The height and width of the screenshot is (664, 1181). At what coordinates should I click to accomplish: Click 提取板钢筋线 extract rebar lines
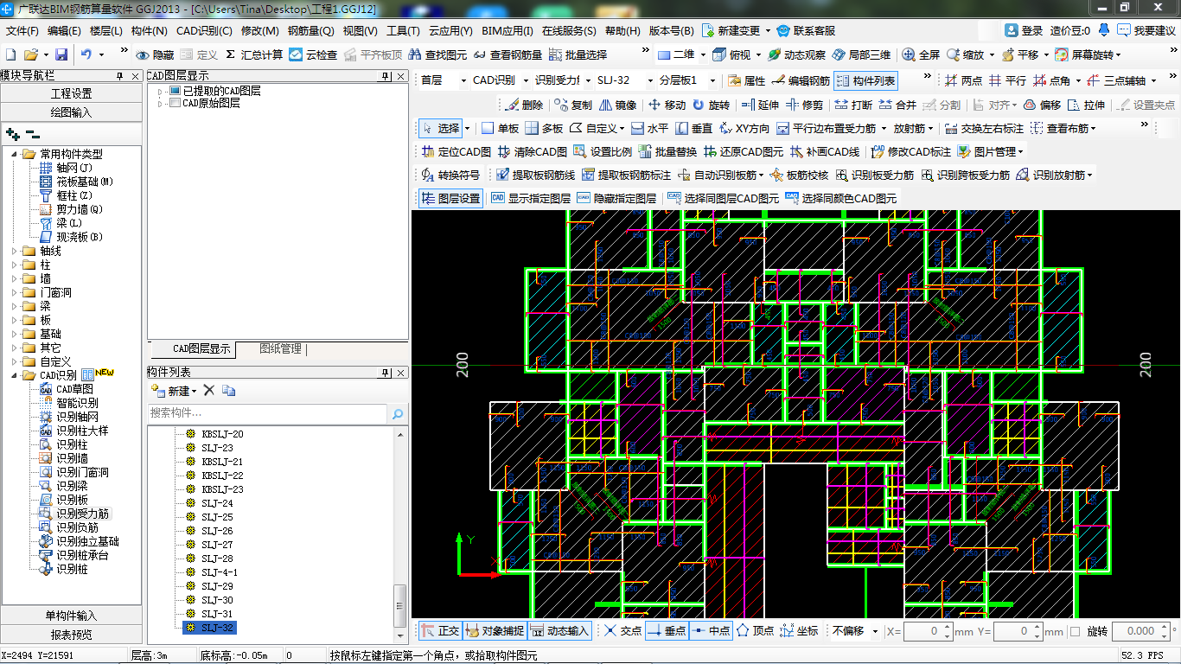point(535,175)
